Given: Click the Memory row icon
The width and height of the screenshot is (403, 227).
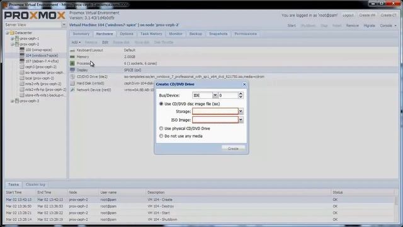Looking at the screenshot, I should [72, 57].
